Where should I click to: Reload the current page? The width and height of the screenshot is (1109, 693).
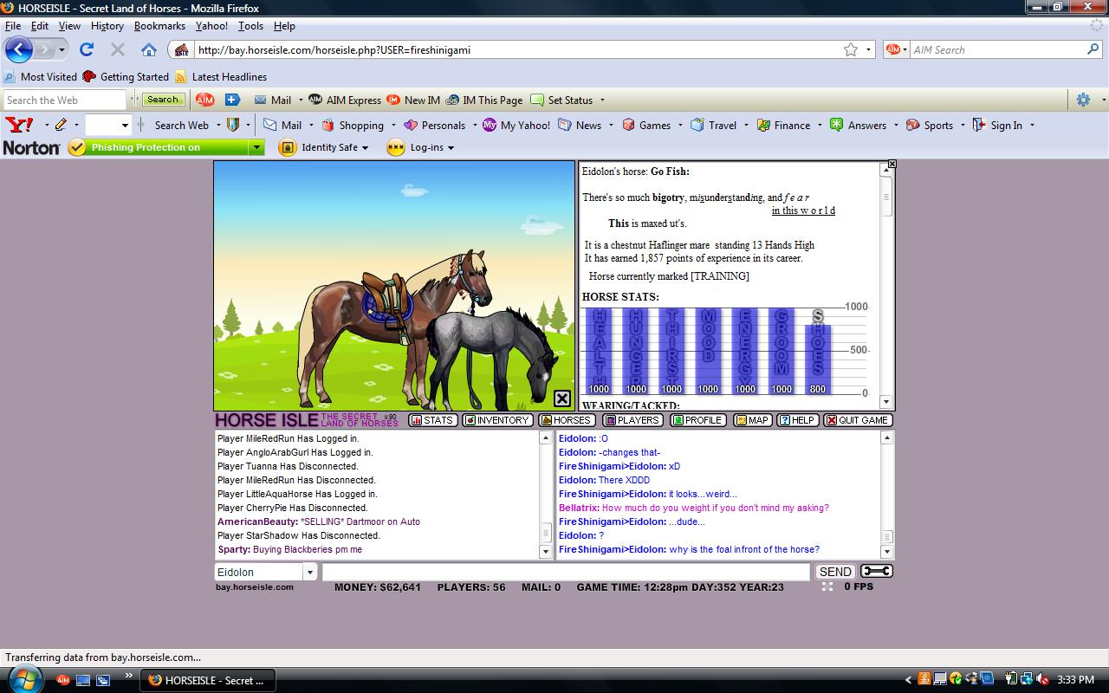tap(87, 49)
